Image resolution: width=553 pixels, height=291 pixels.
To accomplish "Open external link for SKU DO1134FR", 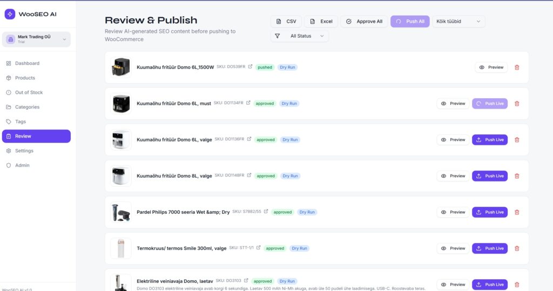I will pyautogui.click(x=248, y=103).
